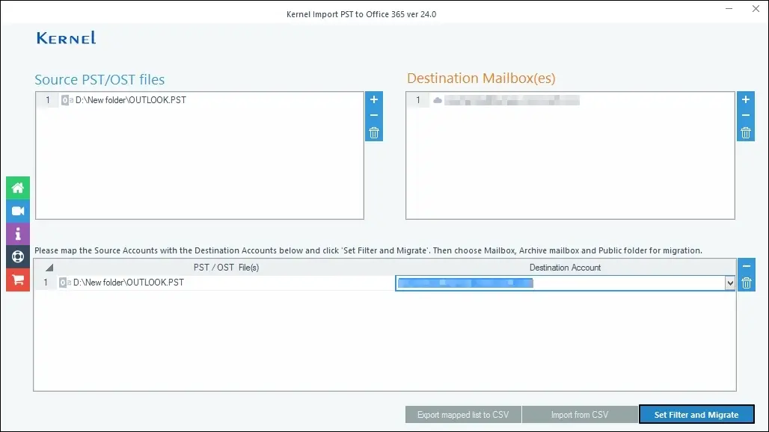
Task: Open the Destination Account dropdown for OUTLOOK.PST
Action: [729, 283]
